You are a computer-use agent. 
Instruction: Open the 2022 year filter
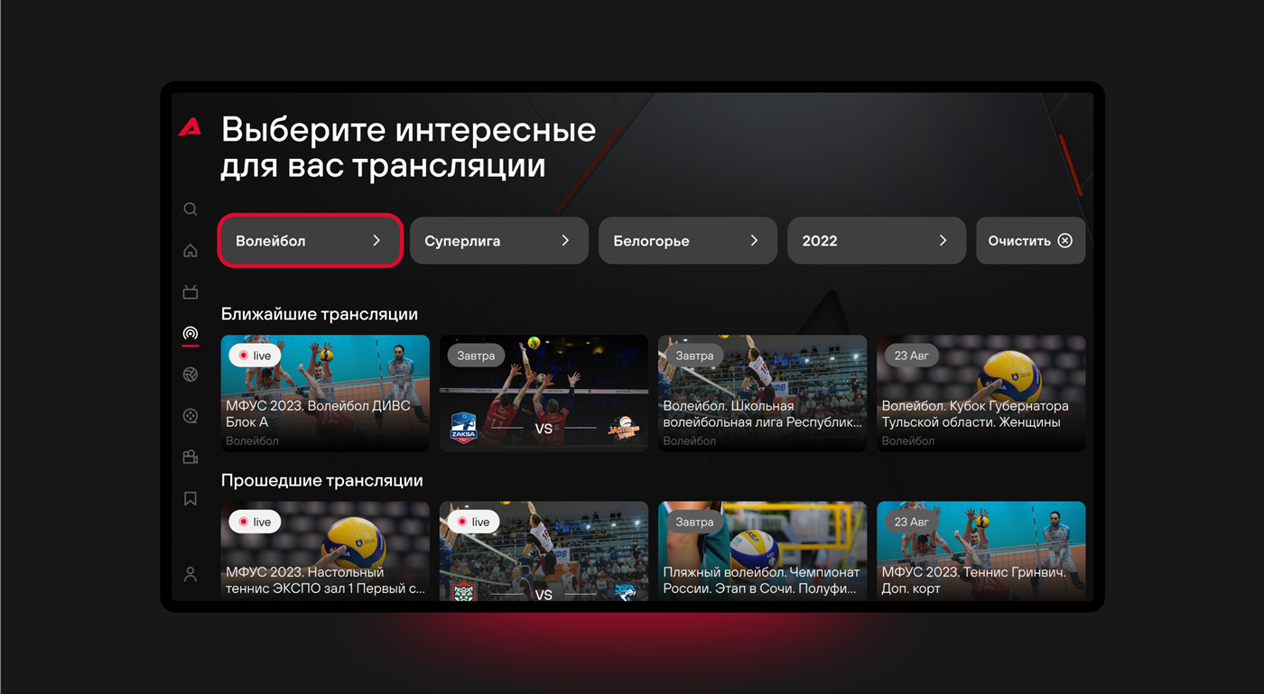tap(877, 241)
